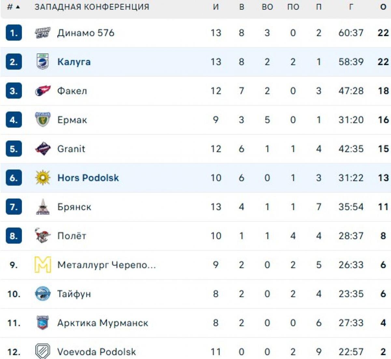Image resolution: width=391 pixels, height=359 pixels.
Task: Click the Динамо 576 team logo
Action: pos(43,33)
